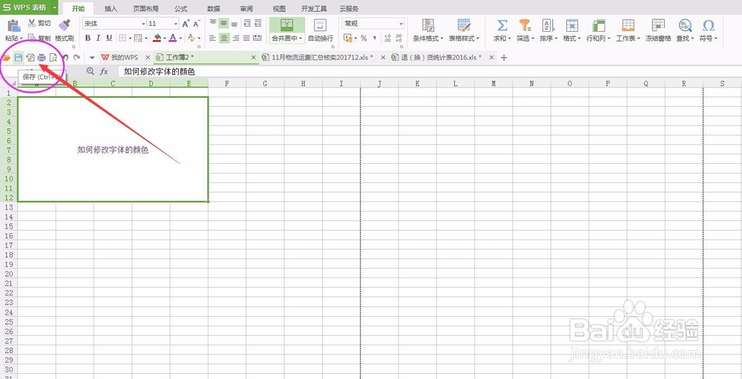Viewport: 742px width, 379px height.
Task: Switch to the 页面布局 ribbon tab
Action: (x=145, y=8)
